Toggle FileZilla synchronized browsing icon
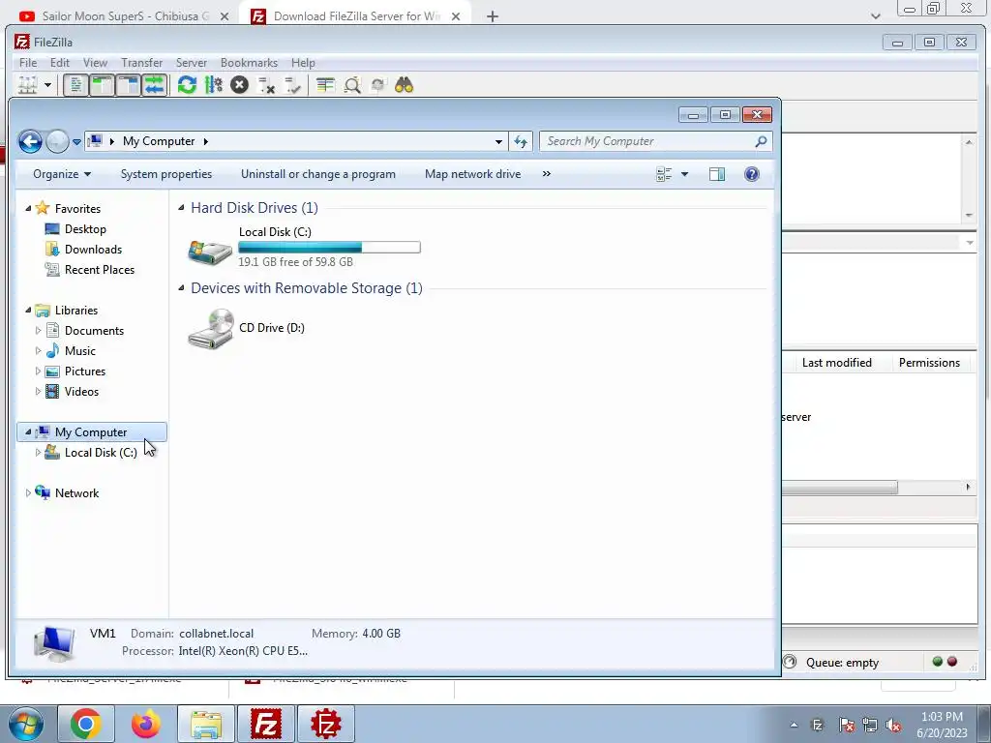Viewport: 991px width, 743px height. (378, 85)
